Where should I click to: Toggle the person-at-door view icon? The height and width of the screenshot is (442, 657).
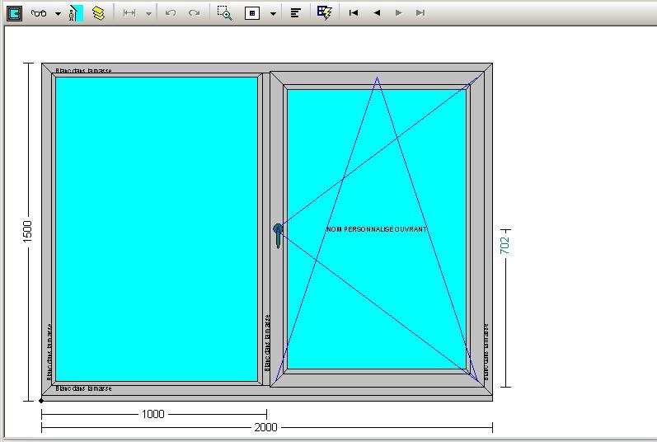click(x=76, y=13)
